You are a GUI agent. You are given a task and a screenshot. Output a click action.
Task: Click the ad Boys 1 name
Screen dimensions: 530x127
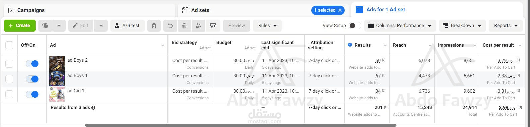[x=77, y=76]
